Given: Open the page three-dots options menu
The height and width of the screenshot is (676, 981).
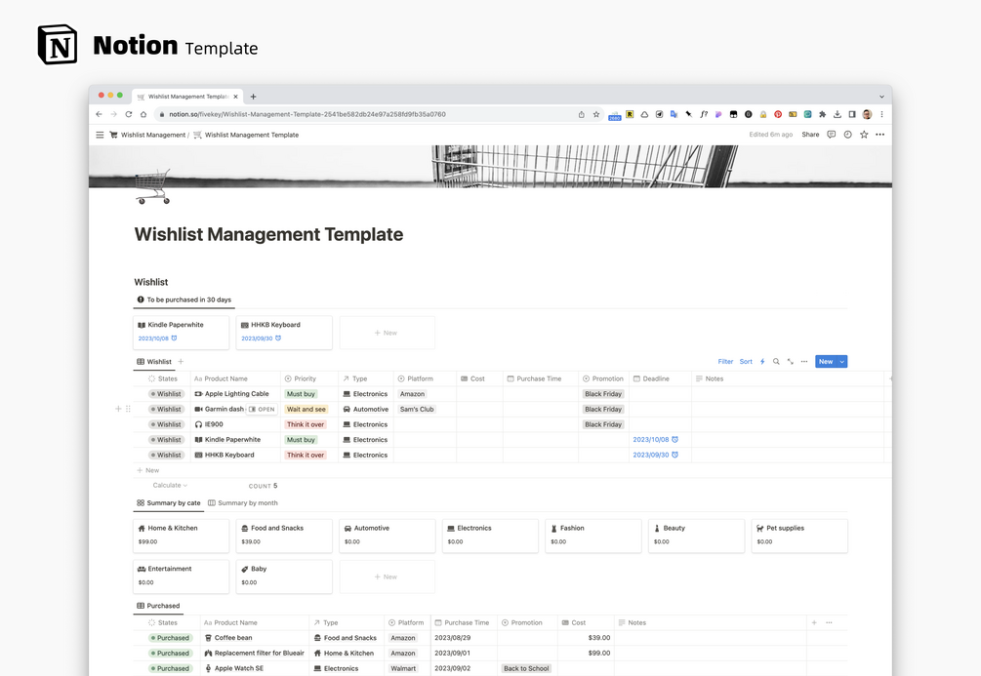Looking at the screenshot, I should click(880, 135).
